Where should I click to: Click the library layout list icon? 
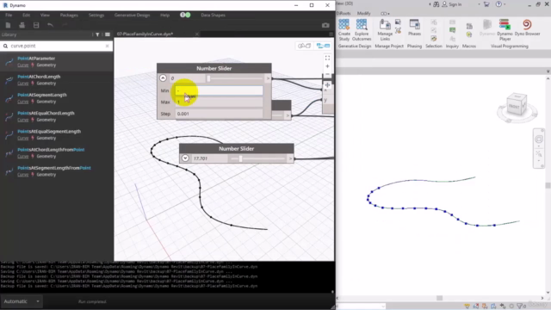108,34
